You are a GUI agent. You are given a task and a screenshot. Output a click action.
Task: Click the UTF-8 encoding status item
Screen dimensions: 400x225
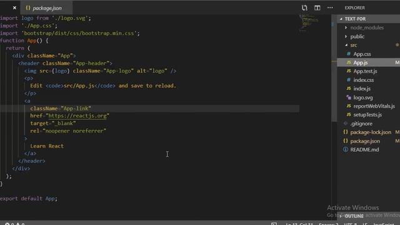[351, 224]
